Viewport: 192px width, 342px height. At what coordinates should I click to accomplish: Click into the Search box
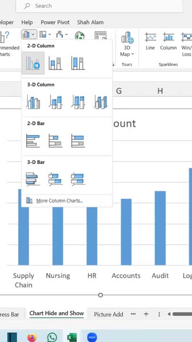click(99, 6)
